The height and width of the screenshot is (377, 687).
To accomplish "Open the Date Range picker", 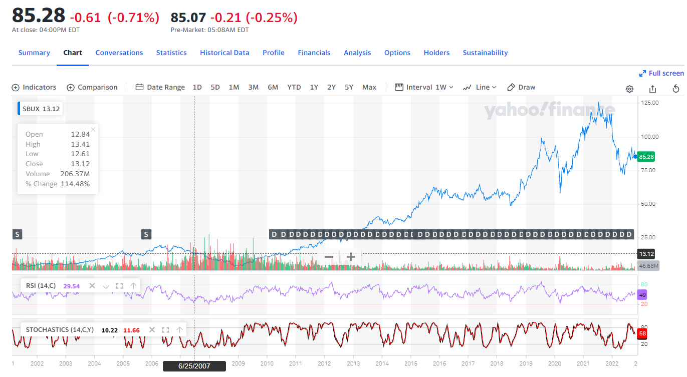I will (x=160, y=87).
